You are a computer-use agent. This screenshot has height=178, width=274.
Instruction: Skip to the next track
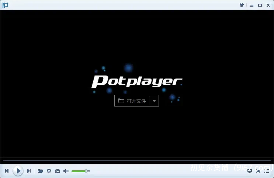point(29,171)
